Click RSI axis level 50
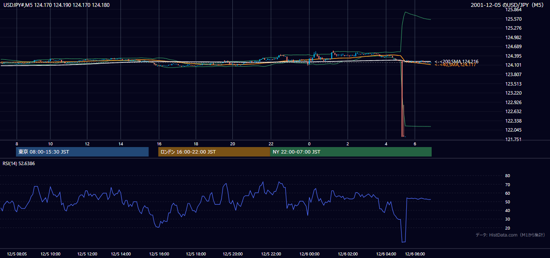The width and height of the screenshot is (550, 258). pos(507,202)
